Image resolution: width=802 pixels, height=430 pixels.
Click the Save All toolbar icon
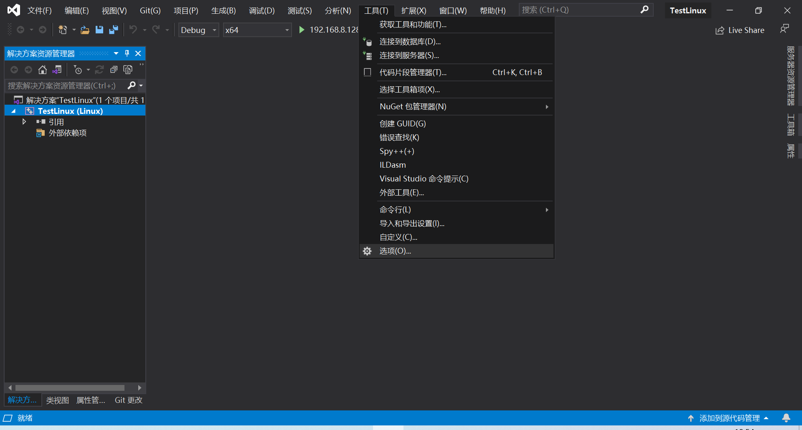113,30
